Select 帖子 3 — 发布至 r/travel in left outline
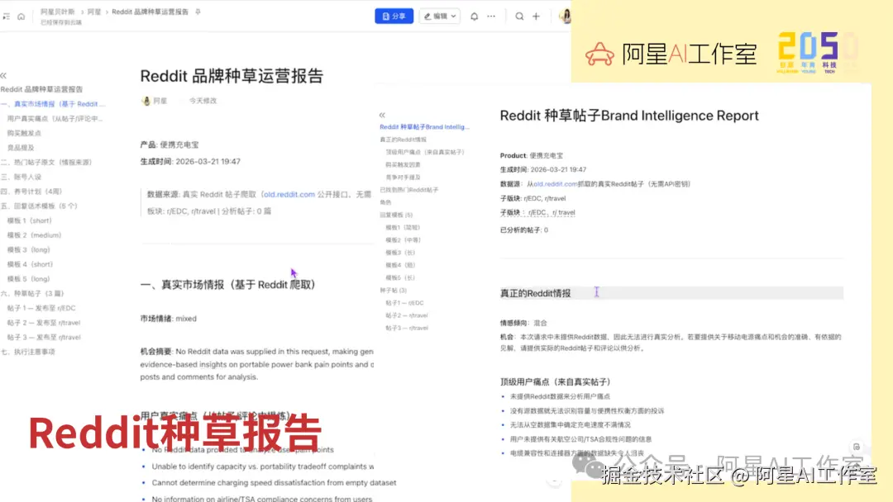The width and height of the screenshot is (893, 502). tap(44, 337)
